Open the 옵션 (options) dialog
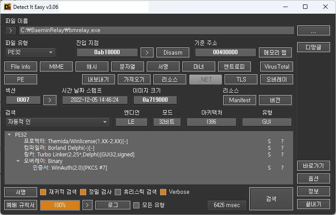Image resolution: width=336 pixels, height=215 pixels. point(314,178)
